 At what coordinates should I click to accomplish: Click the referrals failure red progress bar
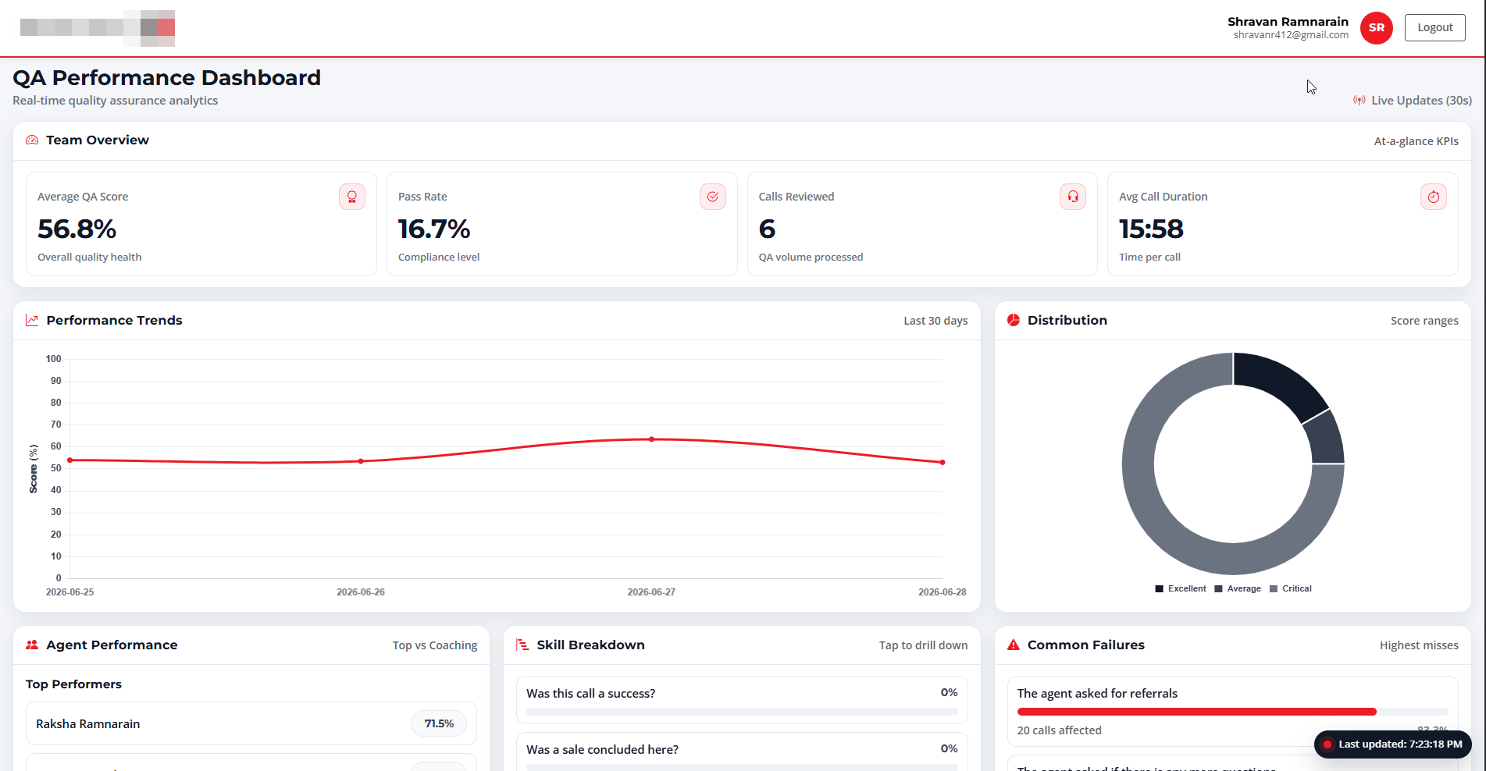pyautogui.click(x=1196, y=712)
